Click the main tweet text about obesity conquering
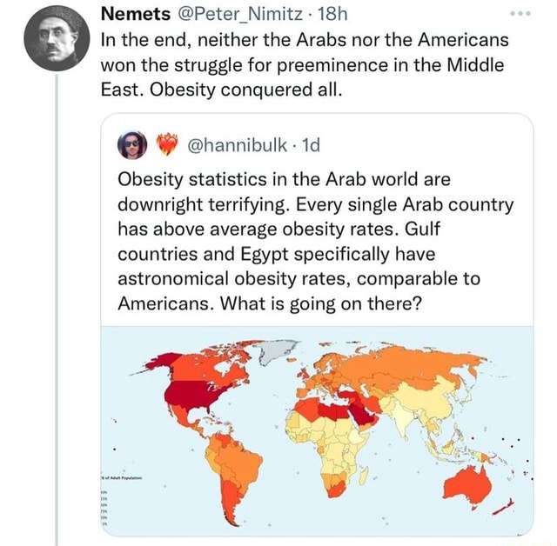Viewport: 557px width, 546px height. pyautogui.click(x=305, y=65)
